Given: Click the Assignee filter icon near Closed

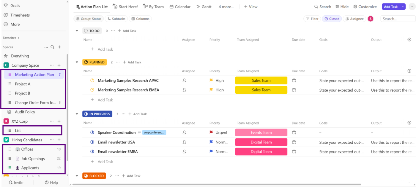Looking at the screenshot, I should (347, 18).
